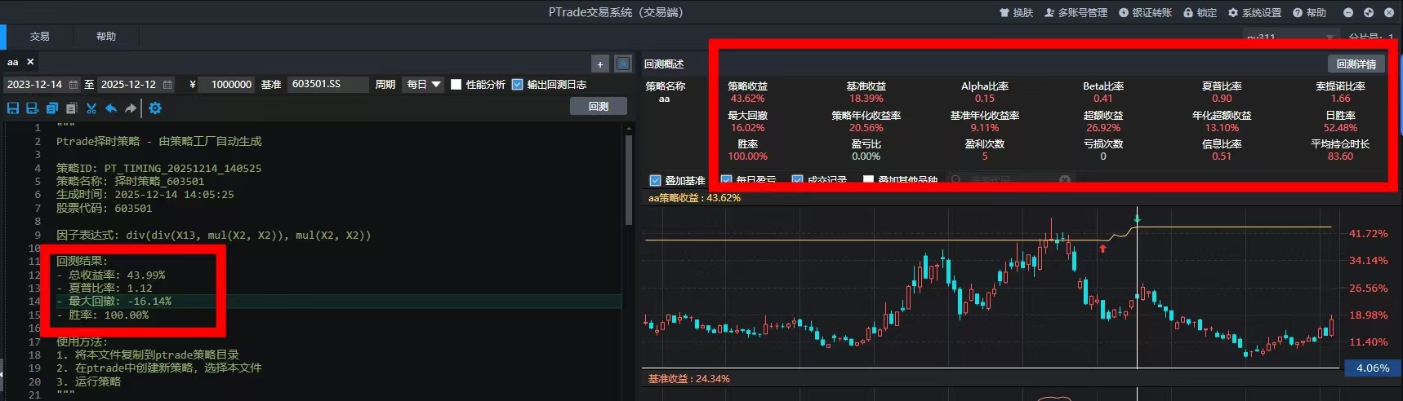Screen dimensions: 1403x401
Task: Click the cut scissors icon
Action: coord(91,108)
